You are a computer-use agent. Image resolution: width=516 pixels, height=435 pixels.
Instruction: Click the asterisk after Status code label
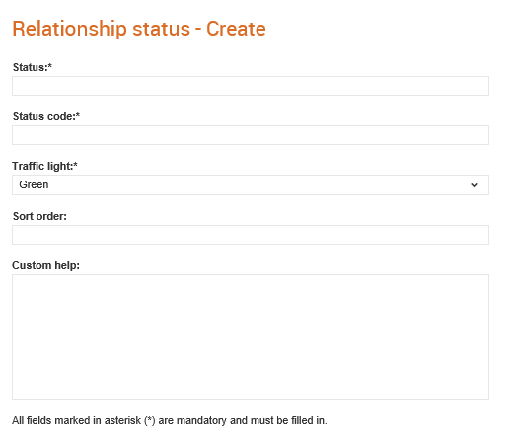[78, 115]
